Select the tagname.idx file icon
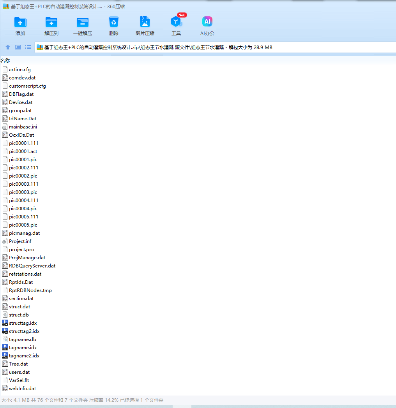The height and width of the screenshot is (408, 396). tap(5, 347)
